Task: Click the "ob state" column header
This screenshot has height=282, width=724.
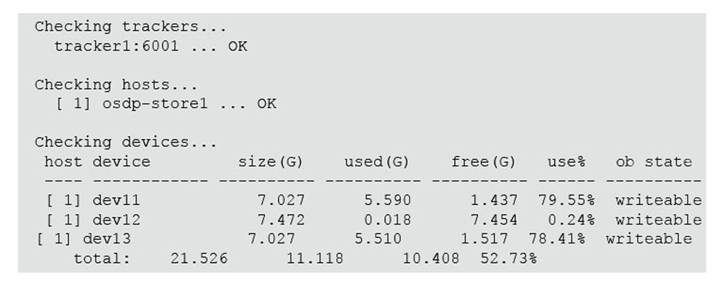Action: pos(653,162)
